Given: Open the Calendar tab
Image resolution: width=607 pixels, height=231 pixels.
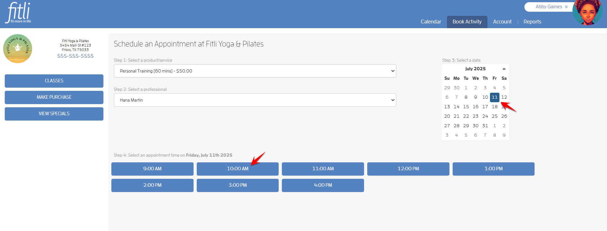Looking at the screenshot, I should click(431, 22).
